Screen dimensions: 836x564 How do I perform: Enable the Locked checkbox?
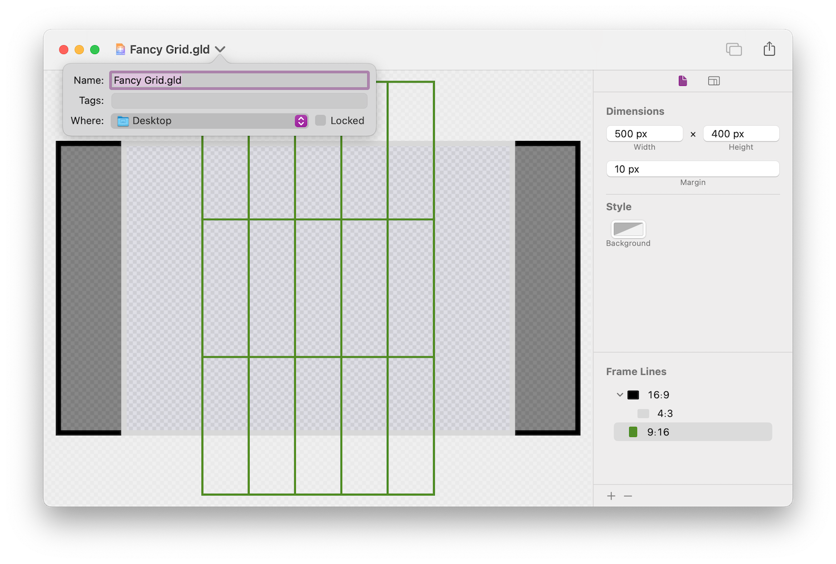[x=320, y=120]
